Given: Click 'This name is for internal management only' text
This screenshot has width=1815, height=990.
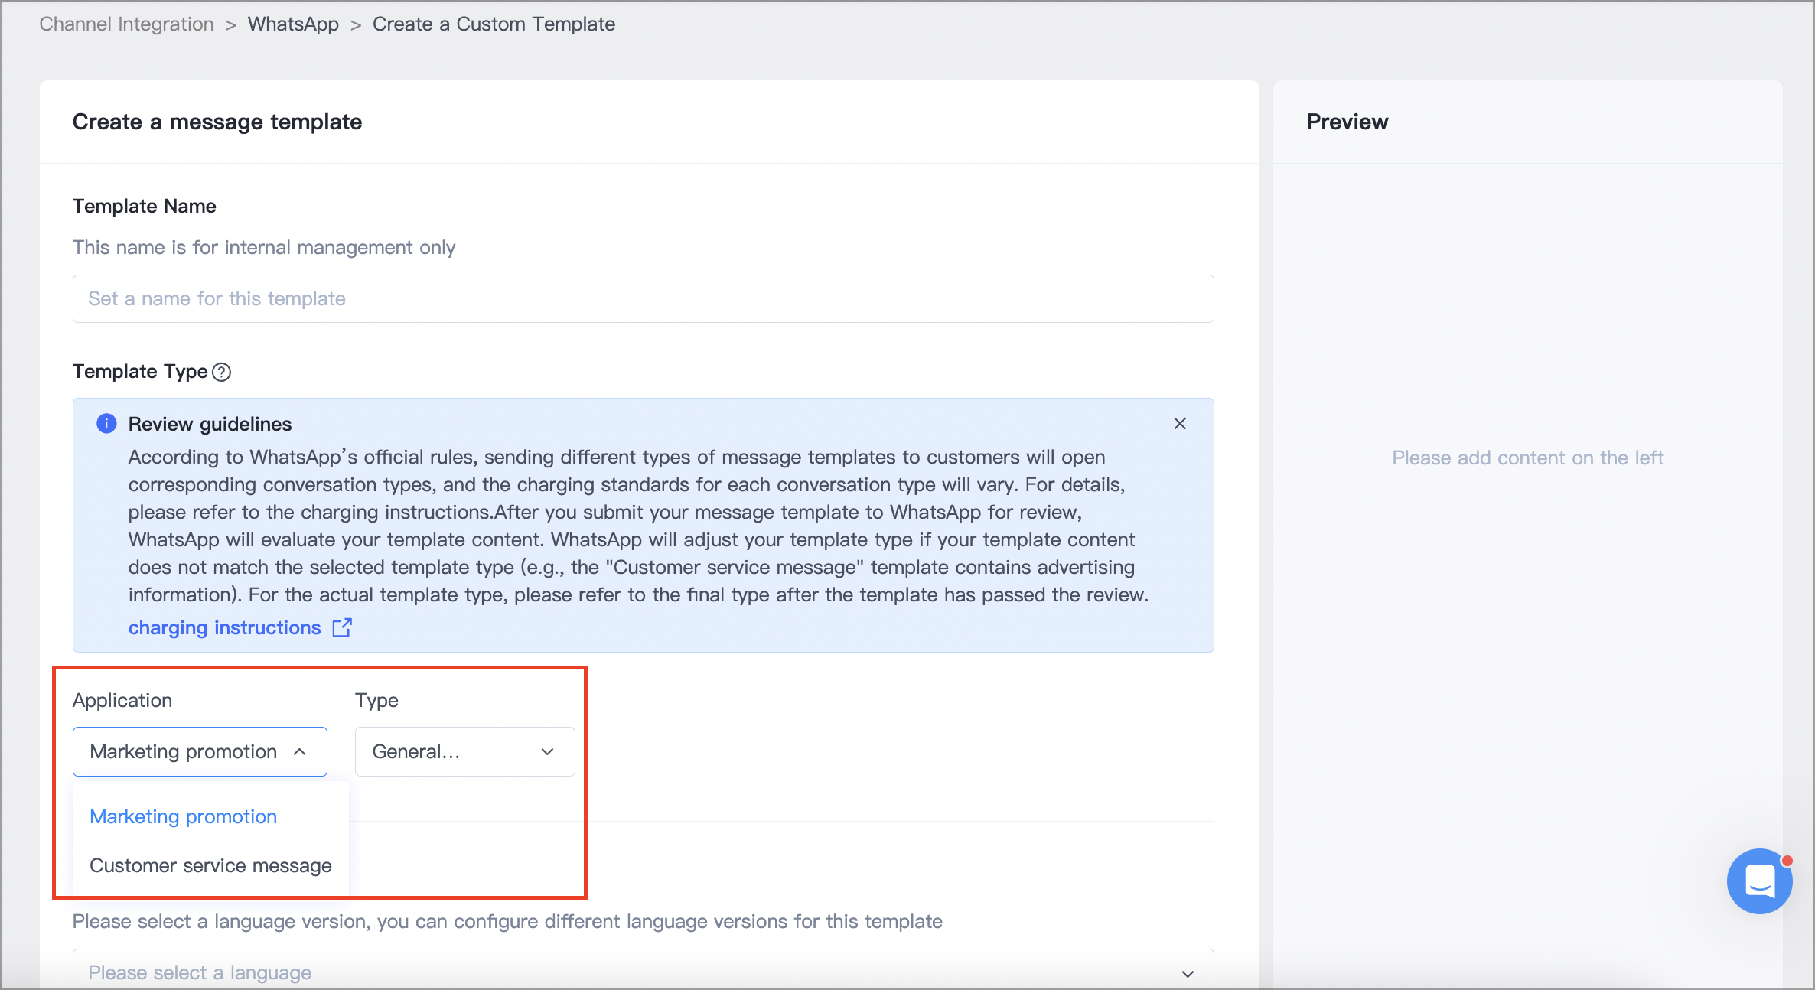Looking at the screenshot, I should [264, 247].
